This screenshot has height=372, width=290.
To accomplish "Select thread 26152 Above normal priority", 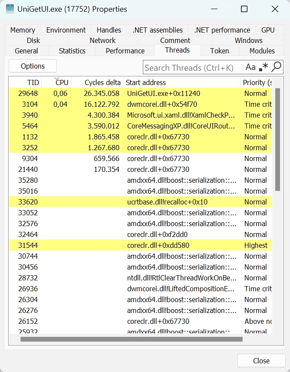I will click(141, 321).
